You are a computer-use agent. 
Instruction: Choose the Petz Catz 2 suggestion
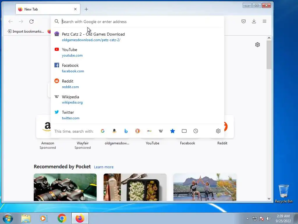[137, 37]
